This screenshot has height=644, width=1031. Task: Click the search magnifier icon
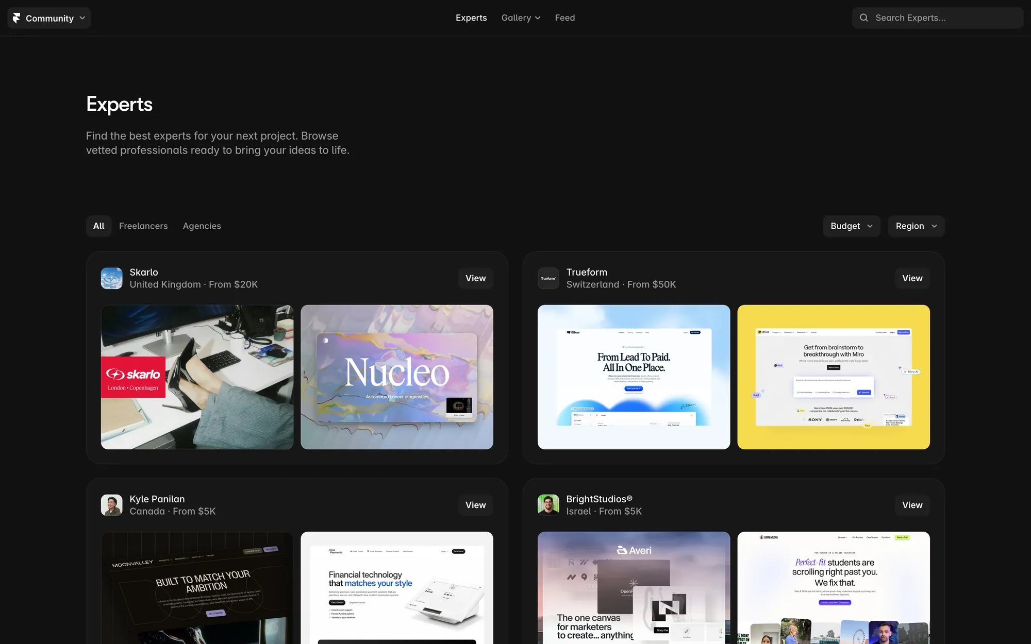[864, 18]
